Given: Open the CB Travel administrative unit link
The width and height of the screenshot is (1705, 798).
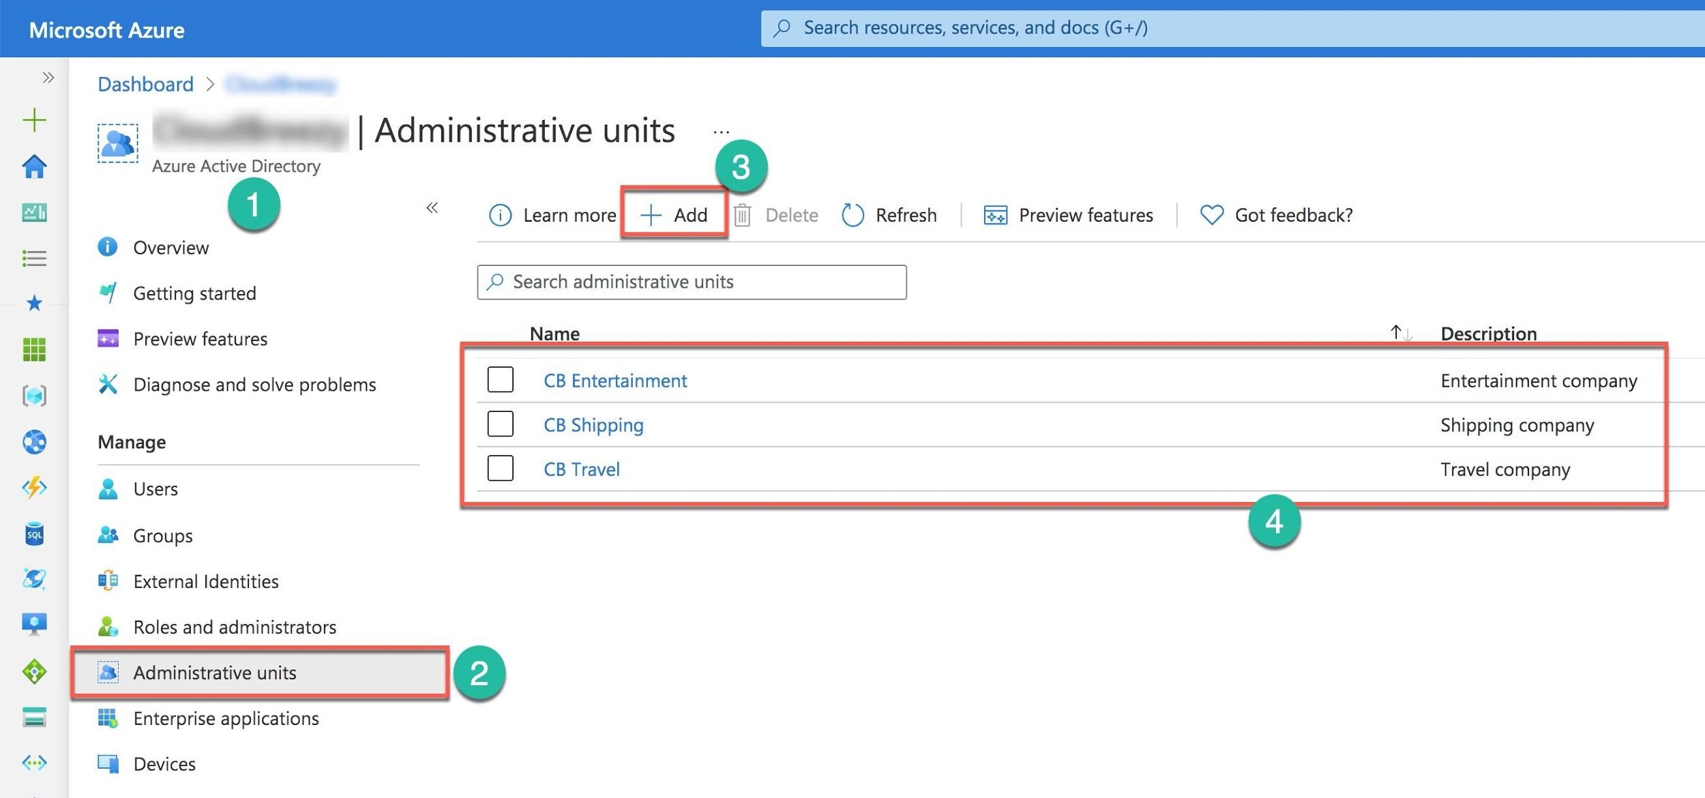Looking at the screenshot, I should click(x=581, y=469).
